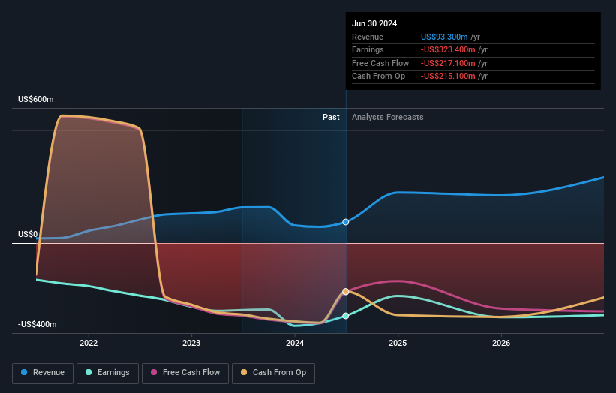Click the tooltip 'Free Cash Flow' row label
Image resolution: width=616 pixels, height=393 pixels.
tap(380, 63)
